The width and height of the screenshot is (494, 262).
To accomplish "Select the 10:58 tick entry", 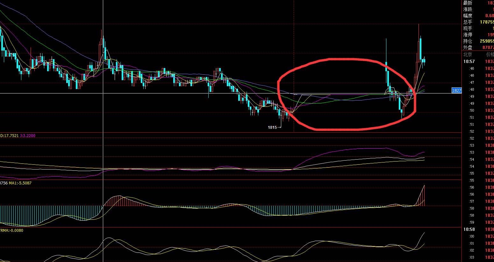I will [x=469, y=229].
